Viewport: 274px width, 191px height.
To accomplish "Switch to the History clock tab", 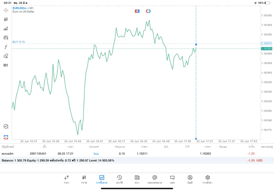I will tap(119, 179).
